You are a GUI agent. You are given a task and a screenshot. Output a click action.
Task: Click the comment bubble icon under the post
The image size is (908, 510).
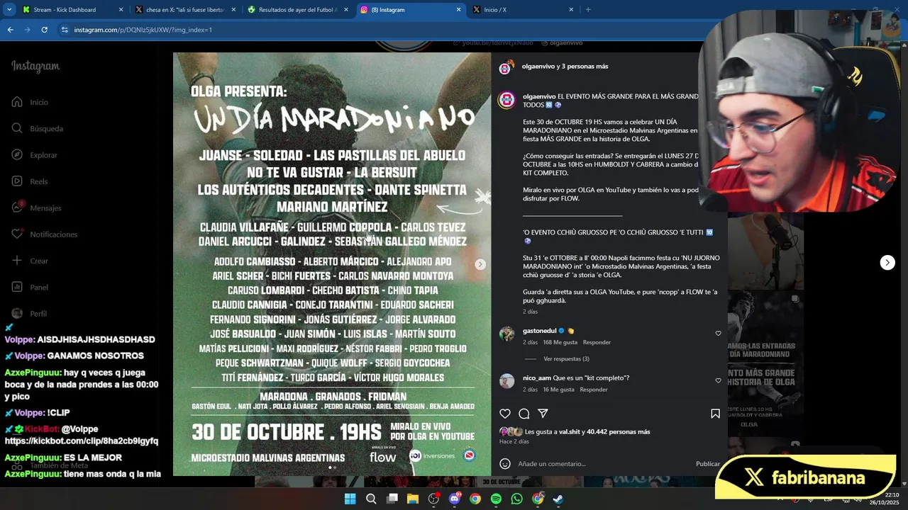click(x=524, y=414)
